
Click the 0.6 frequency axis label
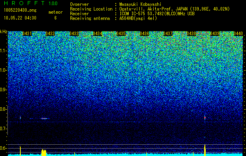[4, 148]
